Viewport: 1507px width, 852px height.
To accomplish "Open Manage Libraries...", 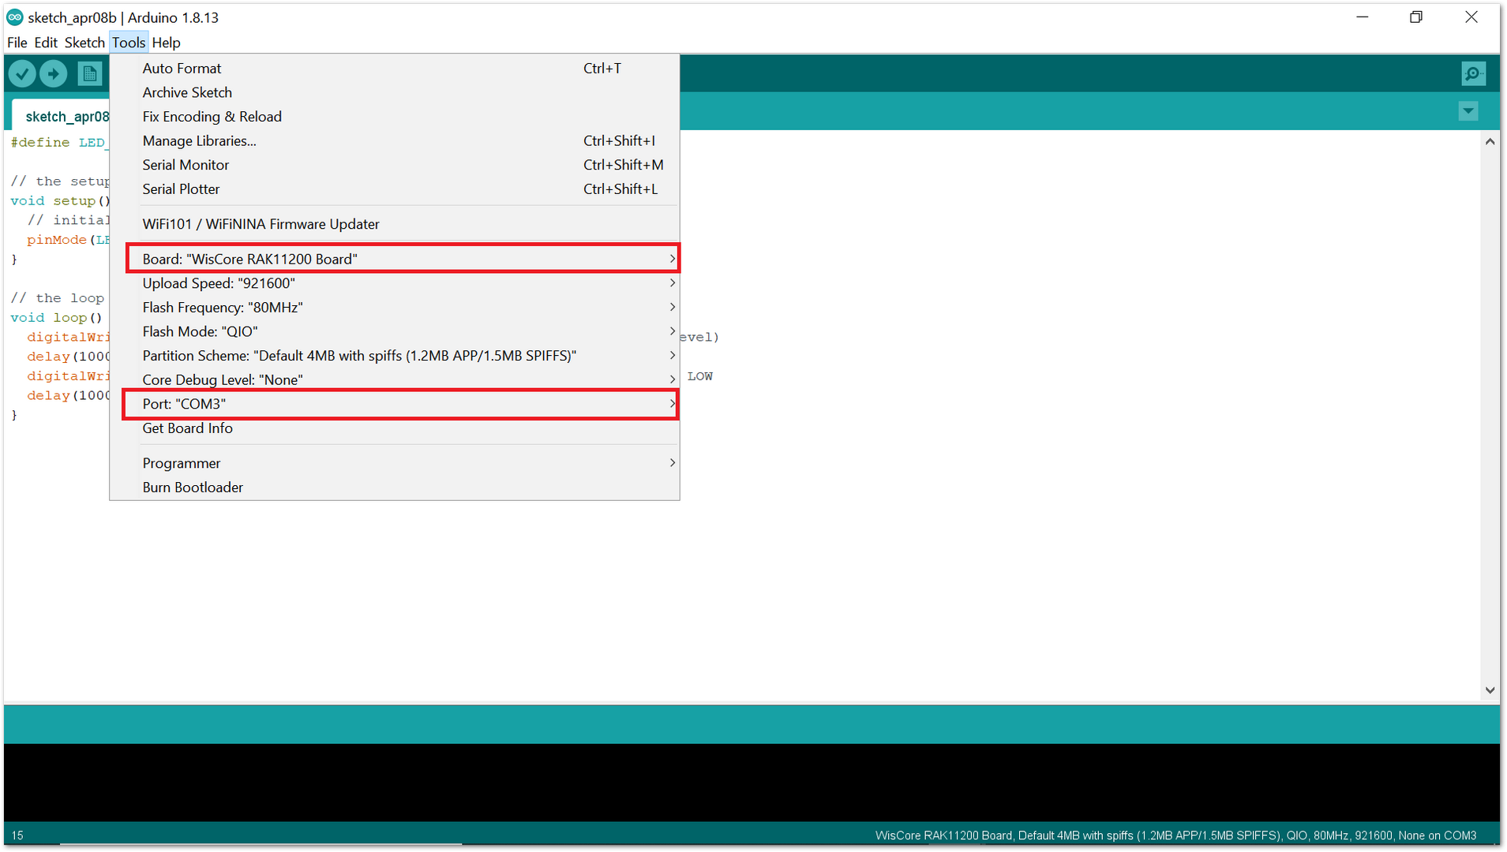I will click(394, 141).
